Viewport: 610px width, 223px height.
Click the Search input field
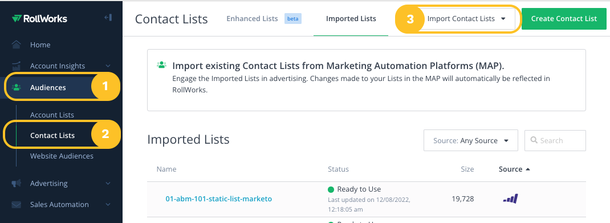(555, 140)
